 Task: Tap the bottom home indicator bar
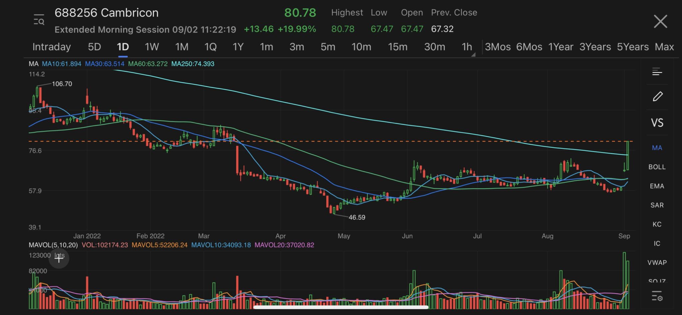coord(341,307)
